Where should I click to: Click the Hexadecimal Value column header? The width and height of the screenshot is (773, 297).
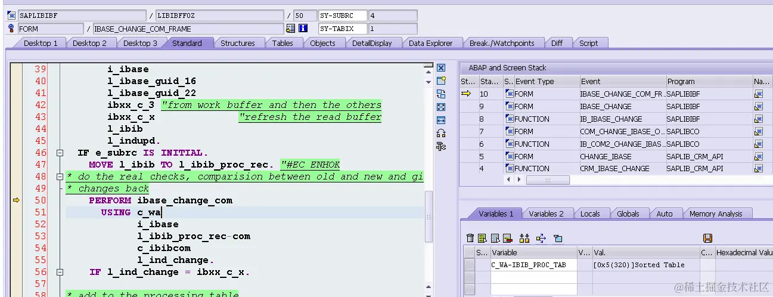[744, 253]
